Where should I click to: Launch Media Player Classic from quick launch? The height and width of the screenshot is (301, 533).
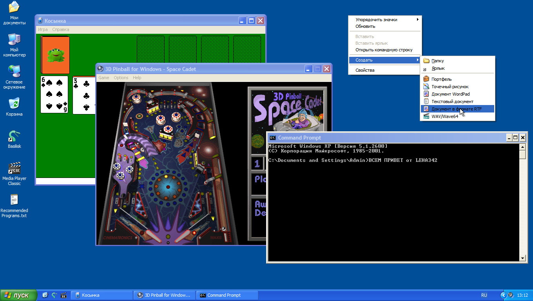pyautogui.click(x=63, y=295)
